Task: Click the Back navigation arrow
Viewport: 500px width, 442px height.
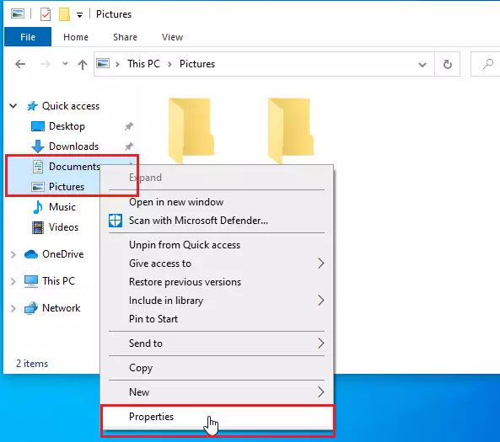Action: [20, 64]
